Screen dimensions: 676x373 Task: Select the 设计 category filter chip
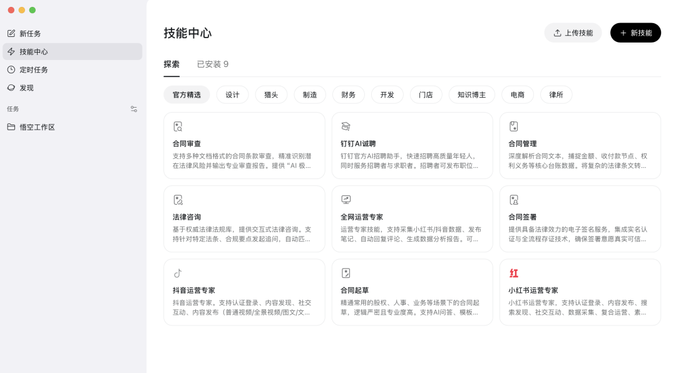point(232,95)
